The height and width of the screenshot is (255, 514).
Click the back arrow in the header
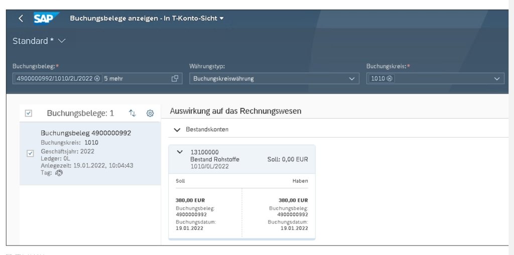[21, 19]
